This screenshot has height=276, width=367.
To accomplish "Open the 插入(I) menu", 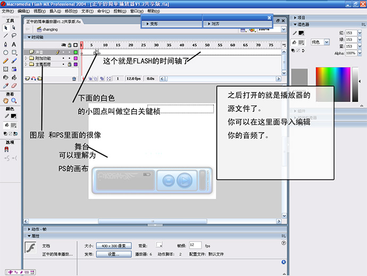I will pos(55,11).
